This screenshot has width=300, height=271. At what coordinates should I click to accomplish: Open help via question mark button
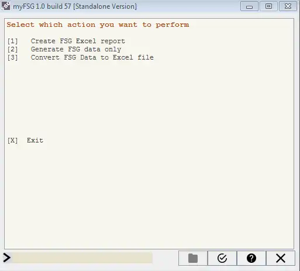coord(251,258)
